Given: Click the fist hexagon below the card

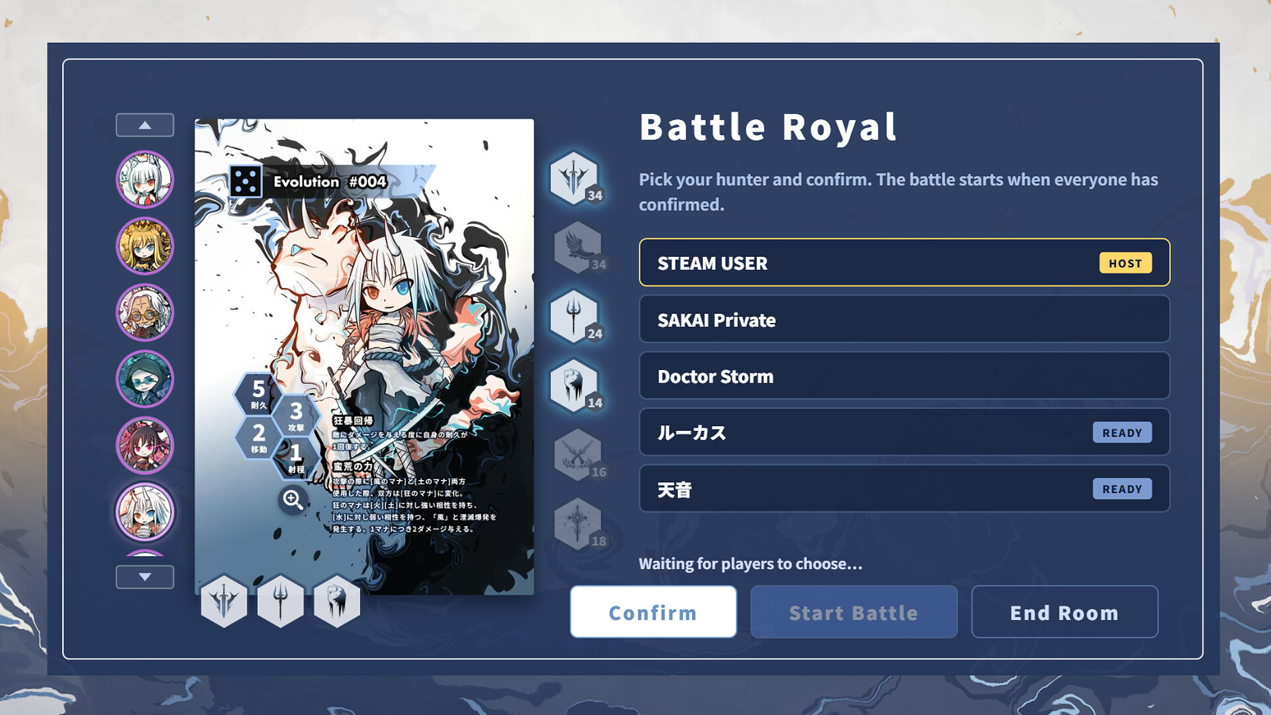Looking at the screenshot, I should [336, 601].
